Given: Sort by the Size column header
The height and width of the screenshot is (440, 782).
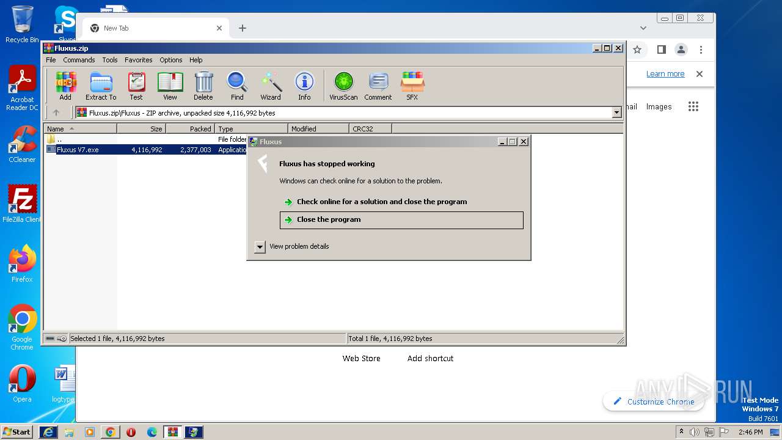Looking at the screenshot, I should coord(141,129).
